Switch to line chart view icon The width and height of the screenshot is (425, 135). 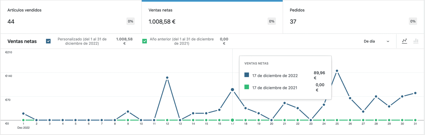pyautogui.click(x=404, y=41)
